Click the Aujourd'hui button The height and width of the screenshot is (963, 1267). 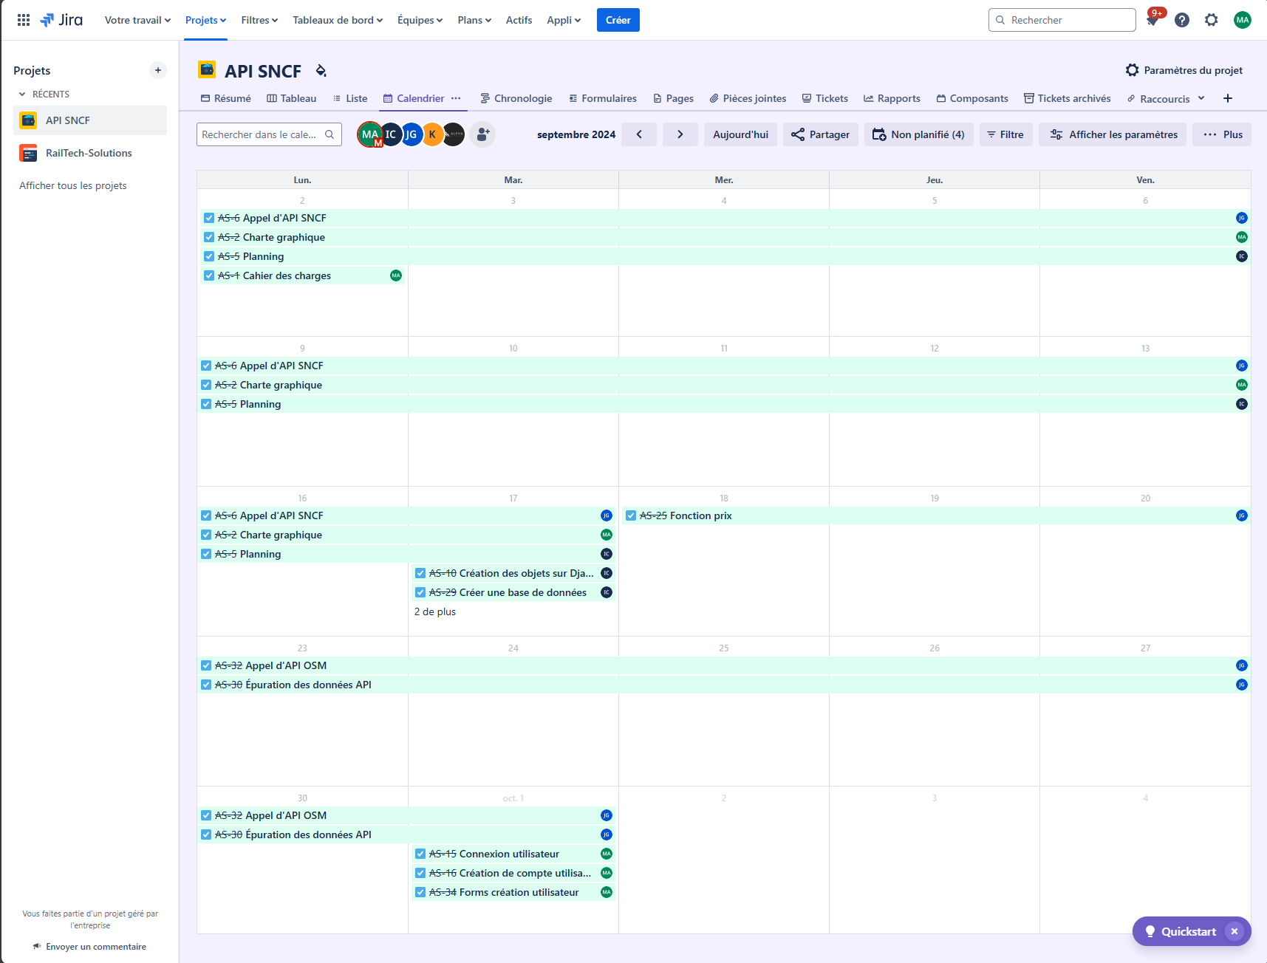point(740,134)
